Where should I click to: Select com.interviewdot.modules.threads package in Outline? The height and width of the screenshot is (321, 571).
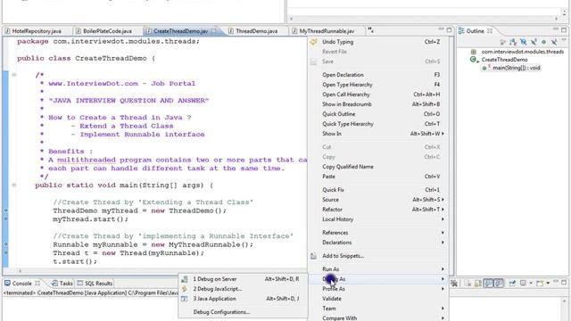[x=522, y=52]
